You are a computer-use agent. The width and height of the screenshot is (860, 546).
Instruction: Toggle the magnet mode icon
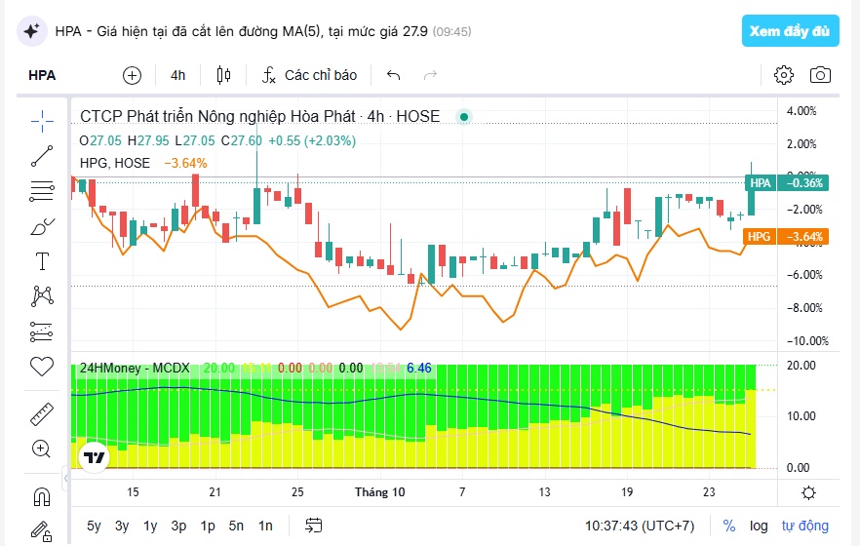click(x=42, y=496)
